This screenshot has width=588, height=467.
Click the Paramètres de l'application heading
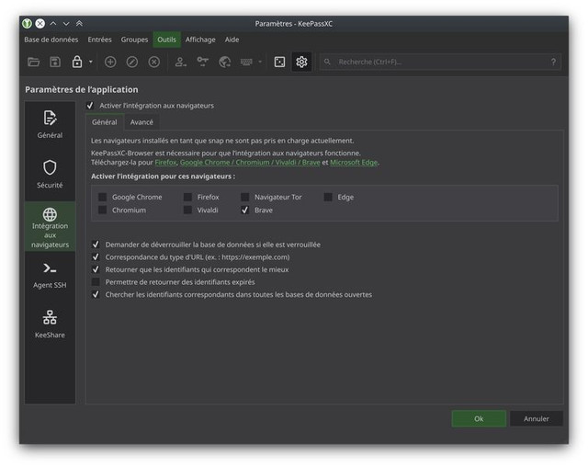(82, 90)
